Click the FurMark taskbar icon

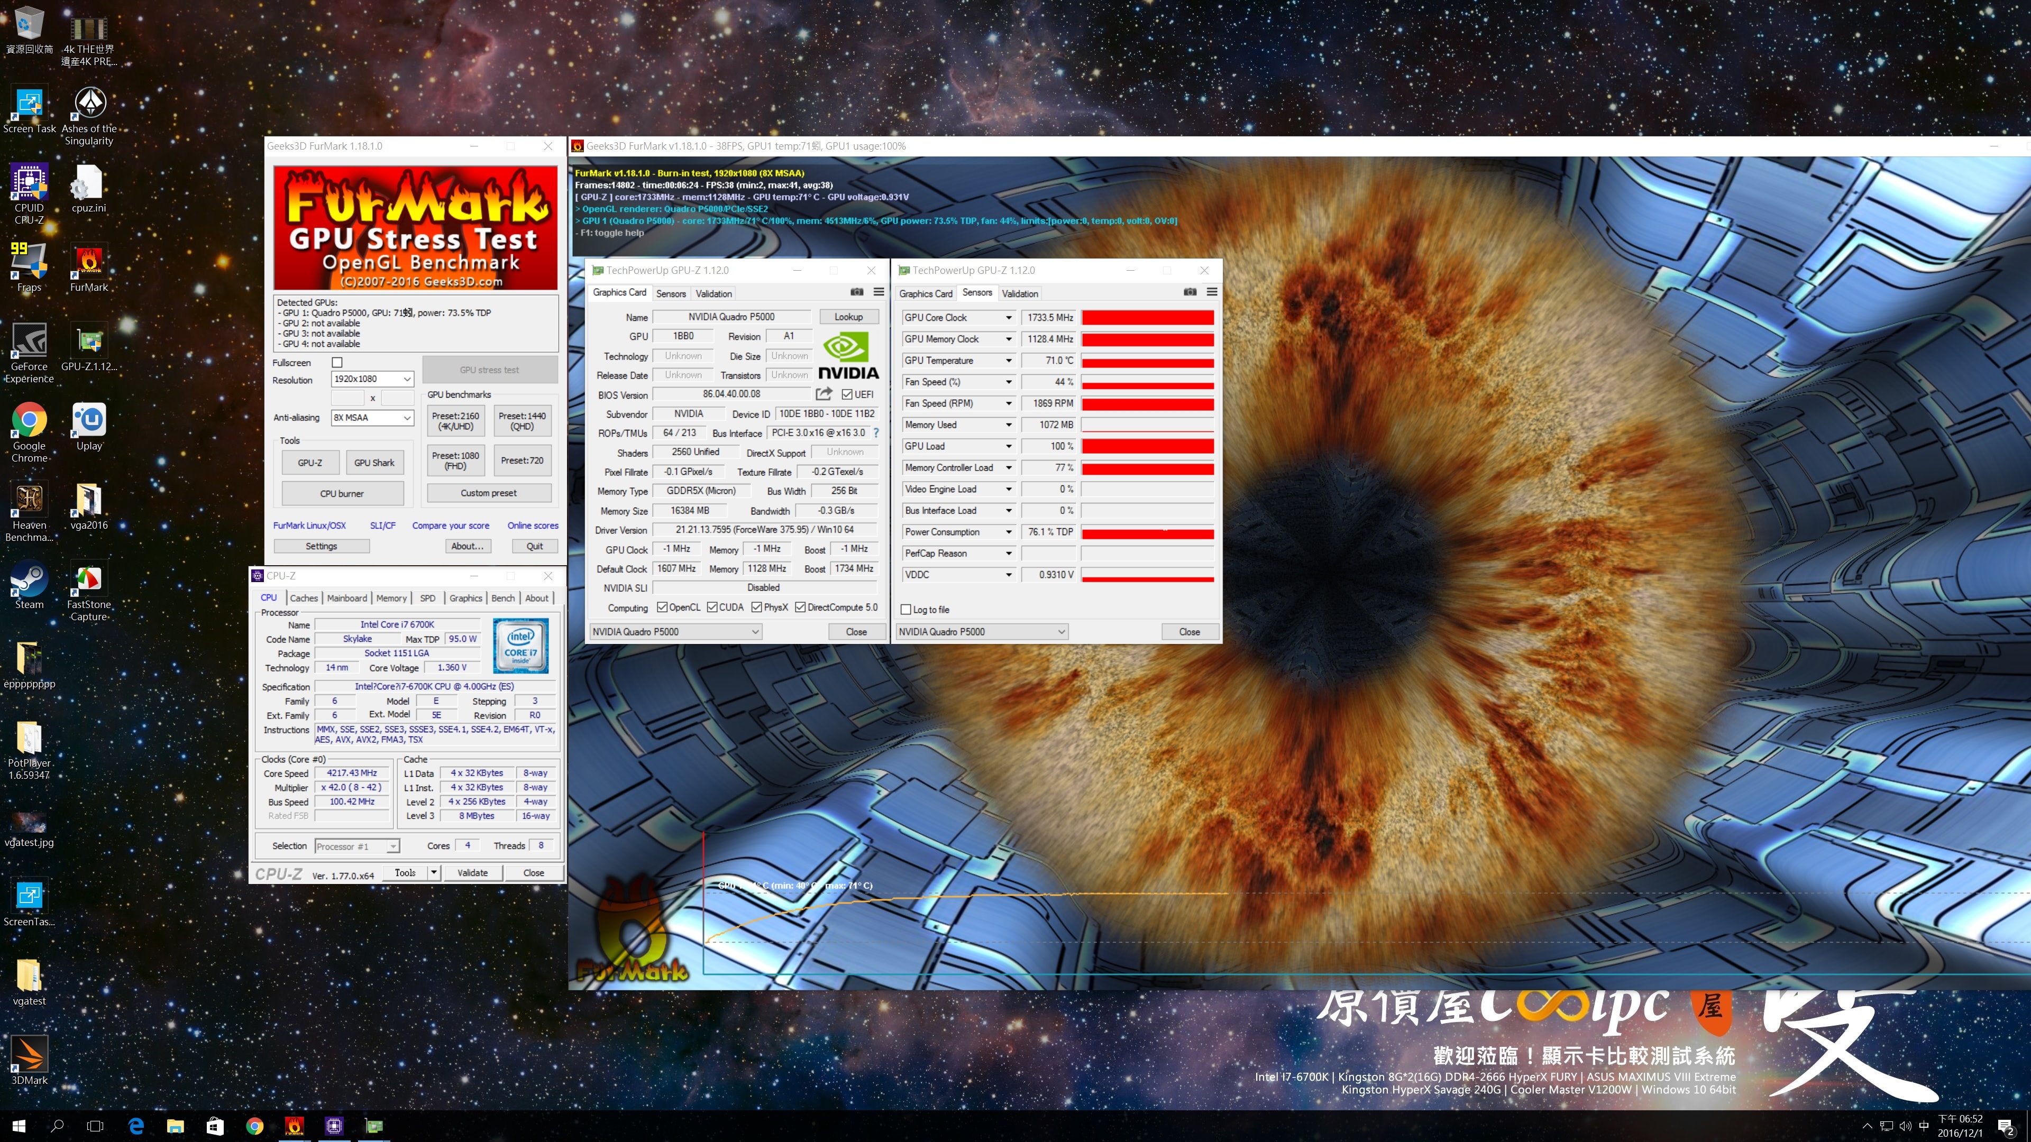coord(294,1126)
